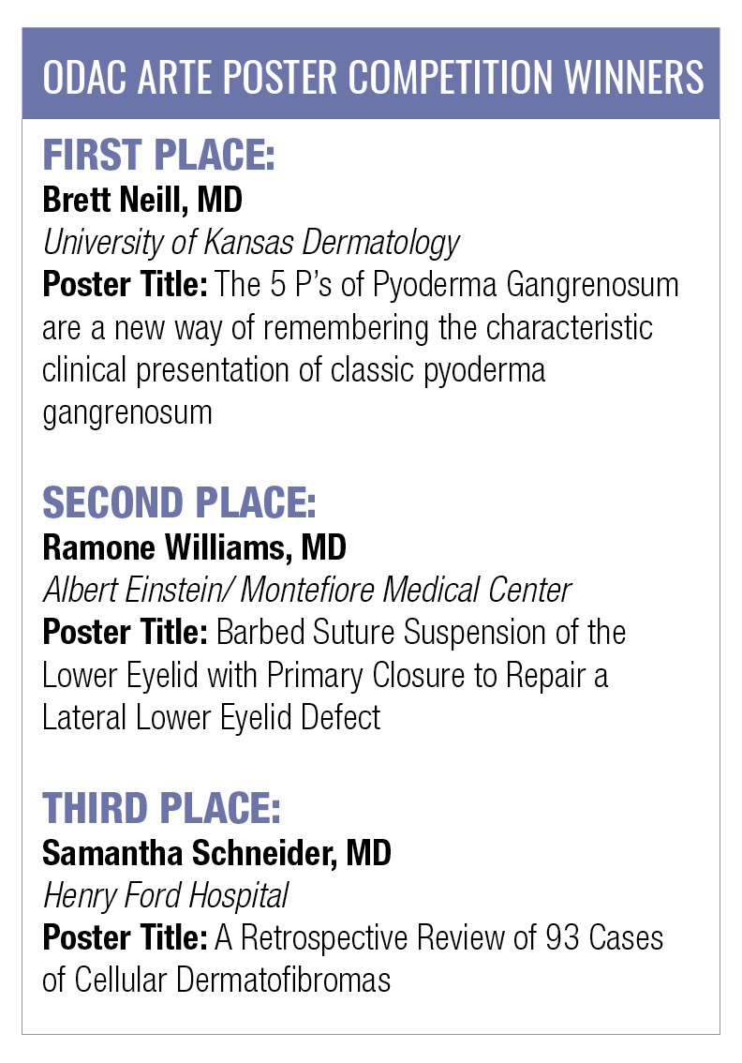Click the line about remembering the characteristic

click(x=348, y=328)
